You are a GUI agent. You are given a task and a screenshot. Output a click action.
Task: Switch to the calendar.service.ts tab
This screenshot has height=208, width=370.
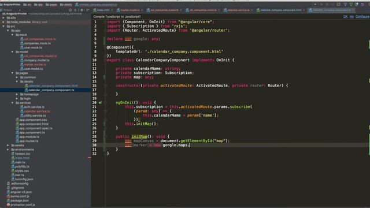click(238, 10)
